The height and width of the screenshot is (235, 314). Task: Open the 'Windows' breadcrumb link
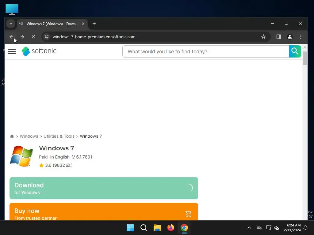click(29, 136)
